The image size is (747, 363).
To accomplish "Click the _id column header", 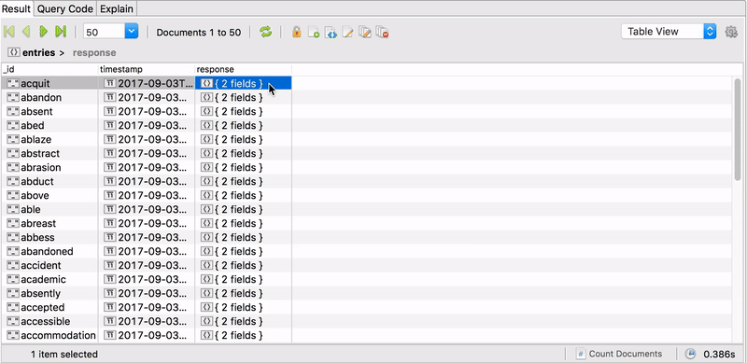I will (x=49, y=70).
